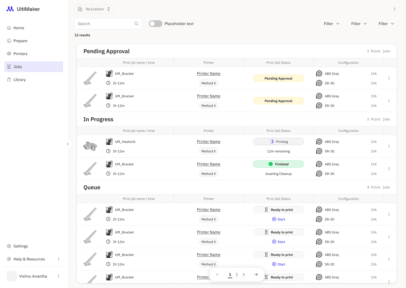Click Ready to print badge in first Queue row

pyautogui.click(x=279, y=210)
